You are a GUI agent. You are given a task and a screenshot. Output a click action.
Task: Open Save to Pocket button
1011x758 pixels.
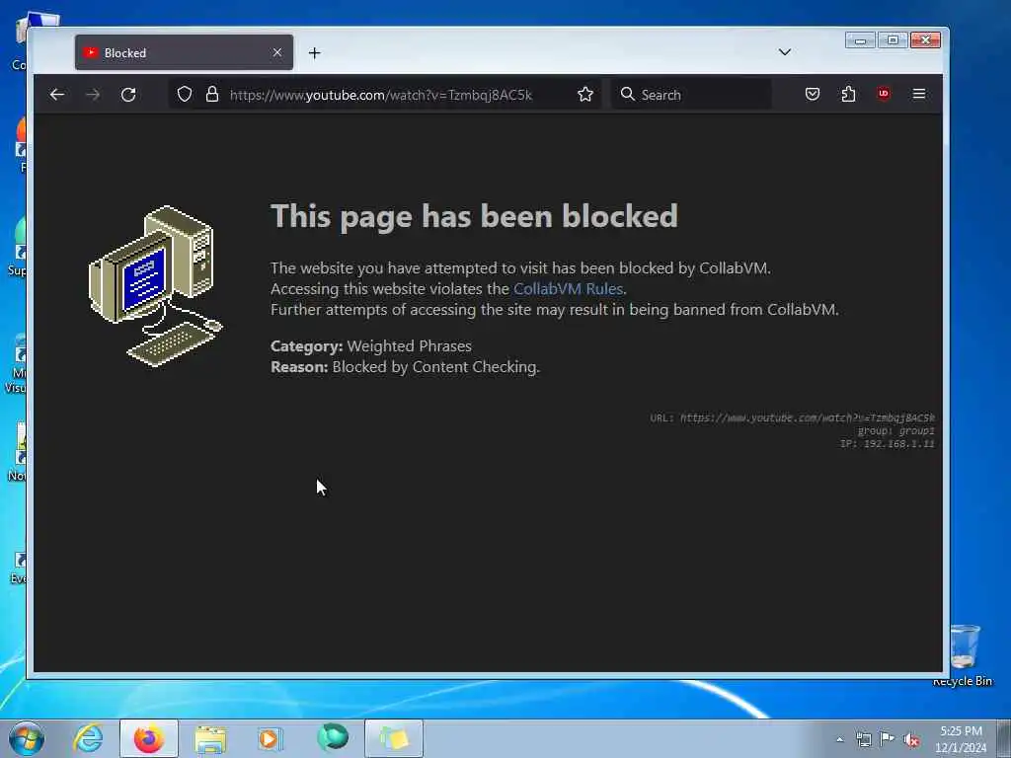[813, 94]
